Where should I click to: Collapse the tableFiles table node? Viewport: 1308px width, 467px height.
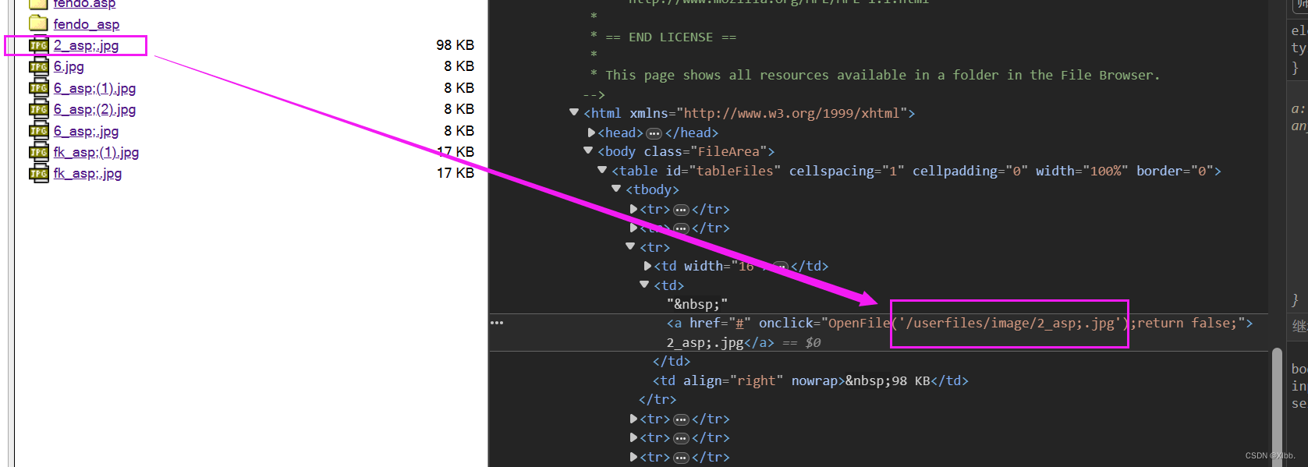click(602, 169)
